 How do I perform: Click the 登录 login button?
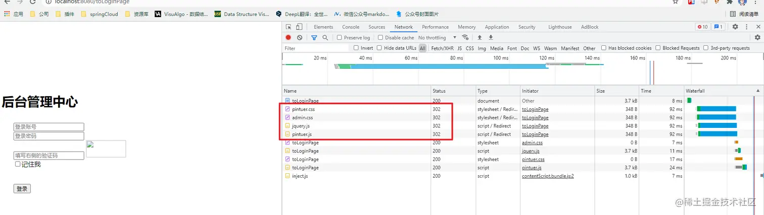pyautogui.click(x=22, y=189)
